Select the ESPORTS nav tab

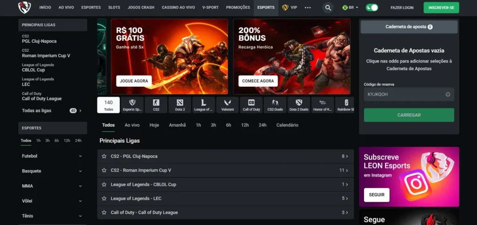266,7
